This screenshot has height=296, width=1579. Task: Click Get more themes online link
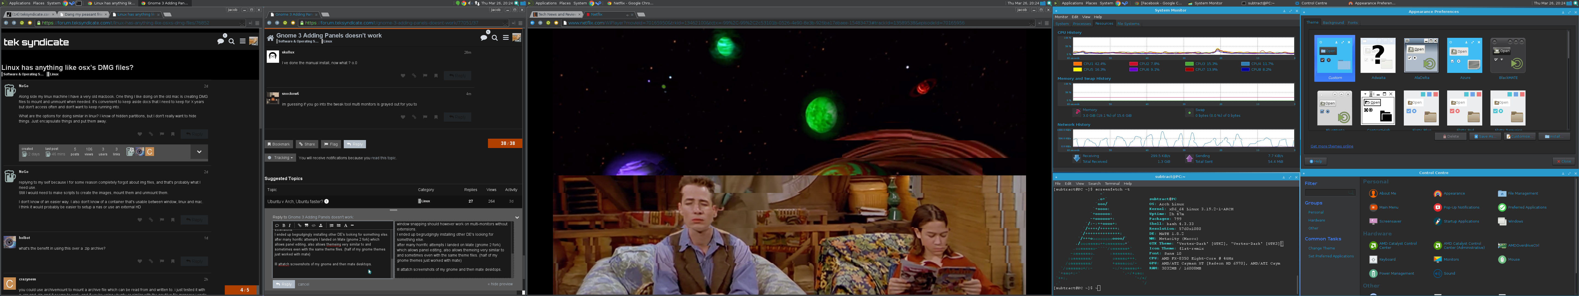[1331, 146]
